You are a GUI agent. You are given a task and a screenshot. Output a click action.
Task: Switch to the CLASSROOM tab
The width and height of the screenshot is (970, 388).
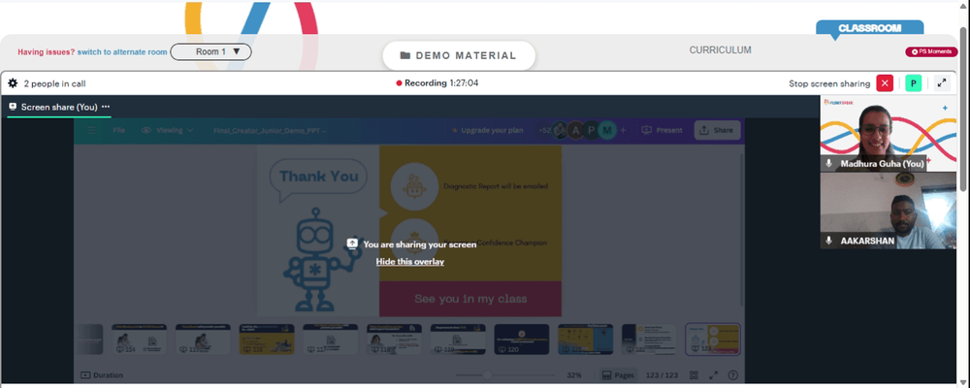869,28
